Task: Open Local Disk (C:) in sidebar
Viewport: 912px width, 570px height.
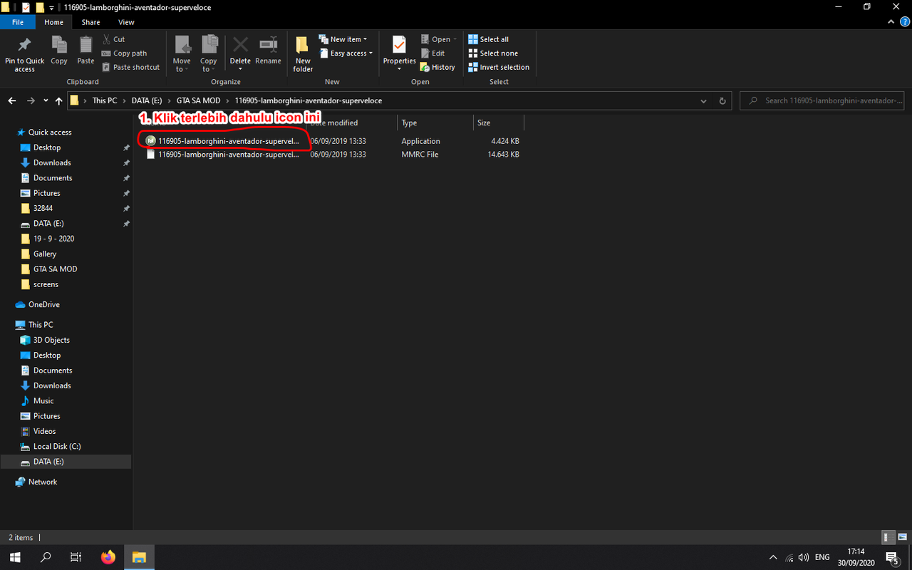Action: (x=57, y=446)
